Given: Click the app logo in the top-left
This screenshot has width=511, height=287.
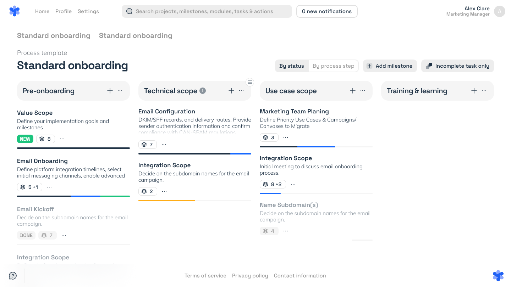Looking at the screenshot, I should [x=15, y=11].
